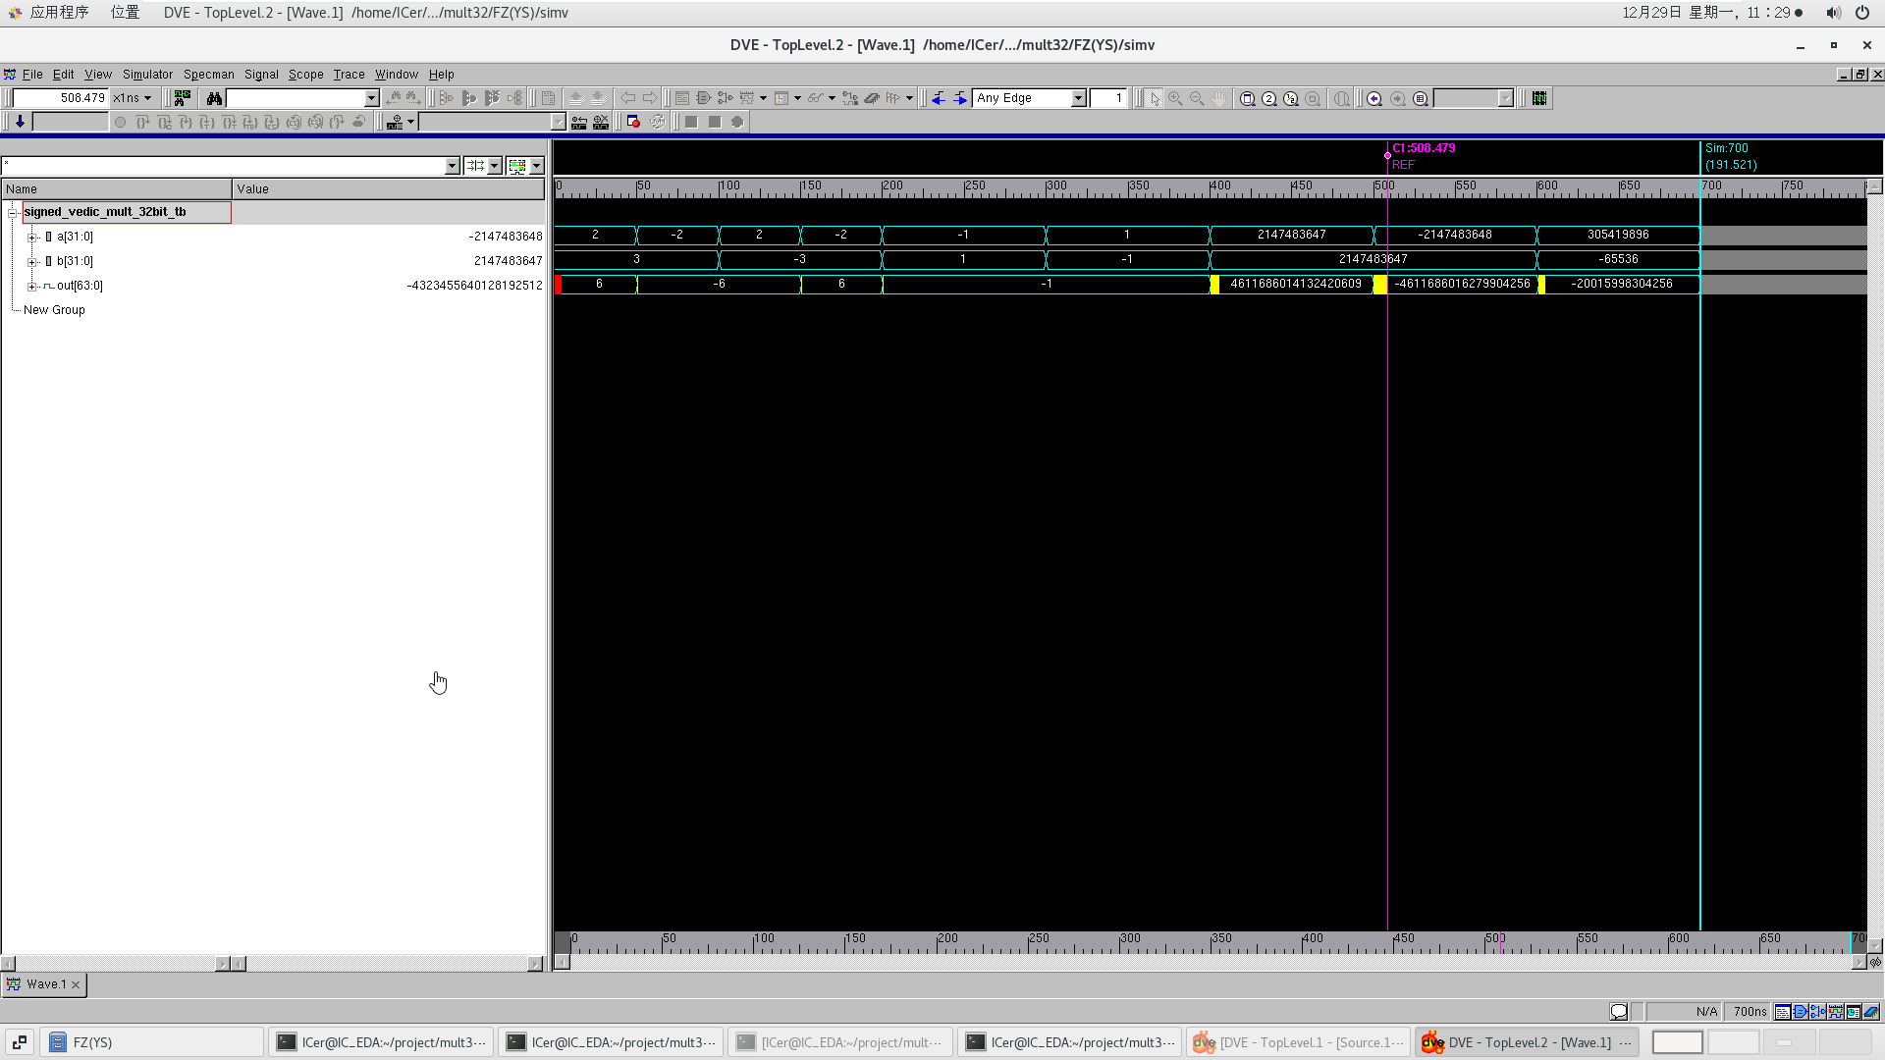Select the pointer selection tool
This screenshot has height=1060, width=1885.
[x=1154, y=98]
